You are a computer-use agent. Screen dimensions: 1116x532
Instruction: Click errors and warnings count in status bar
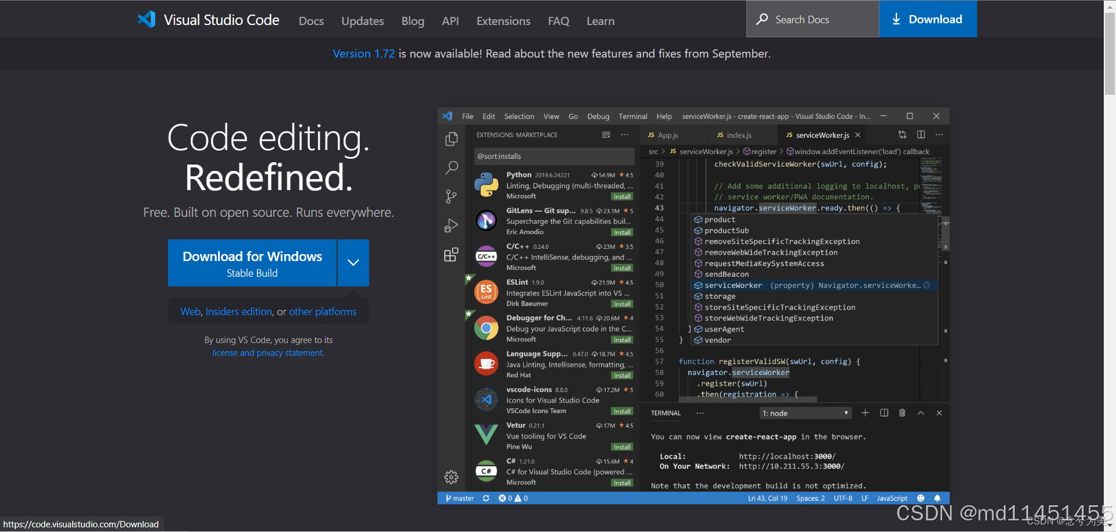pos(513,498)
